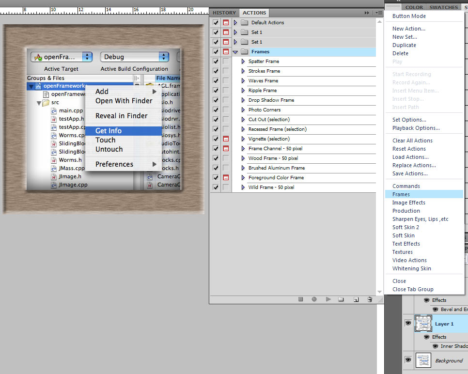Hide the Background layer eye icon
This screenshot has height=374, width=468.
coord(408,360)
